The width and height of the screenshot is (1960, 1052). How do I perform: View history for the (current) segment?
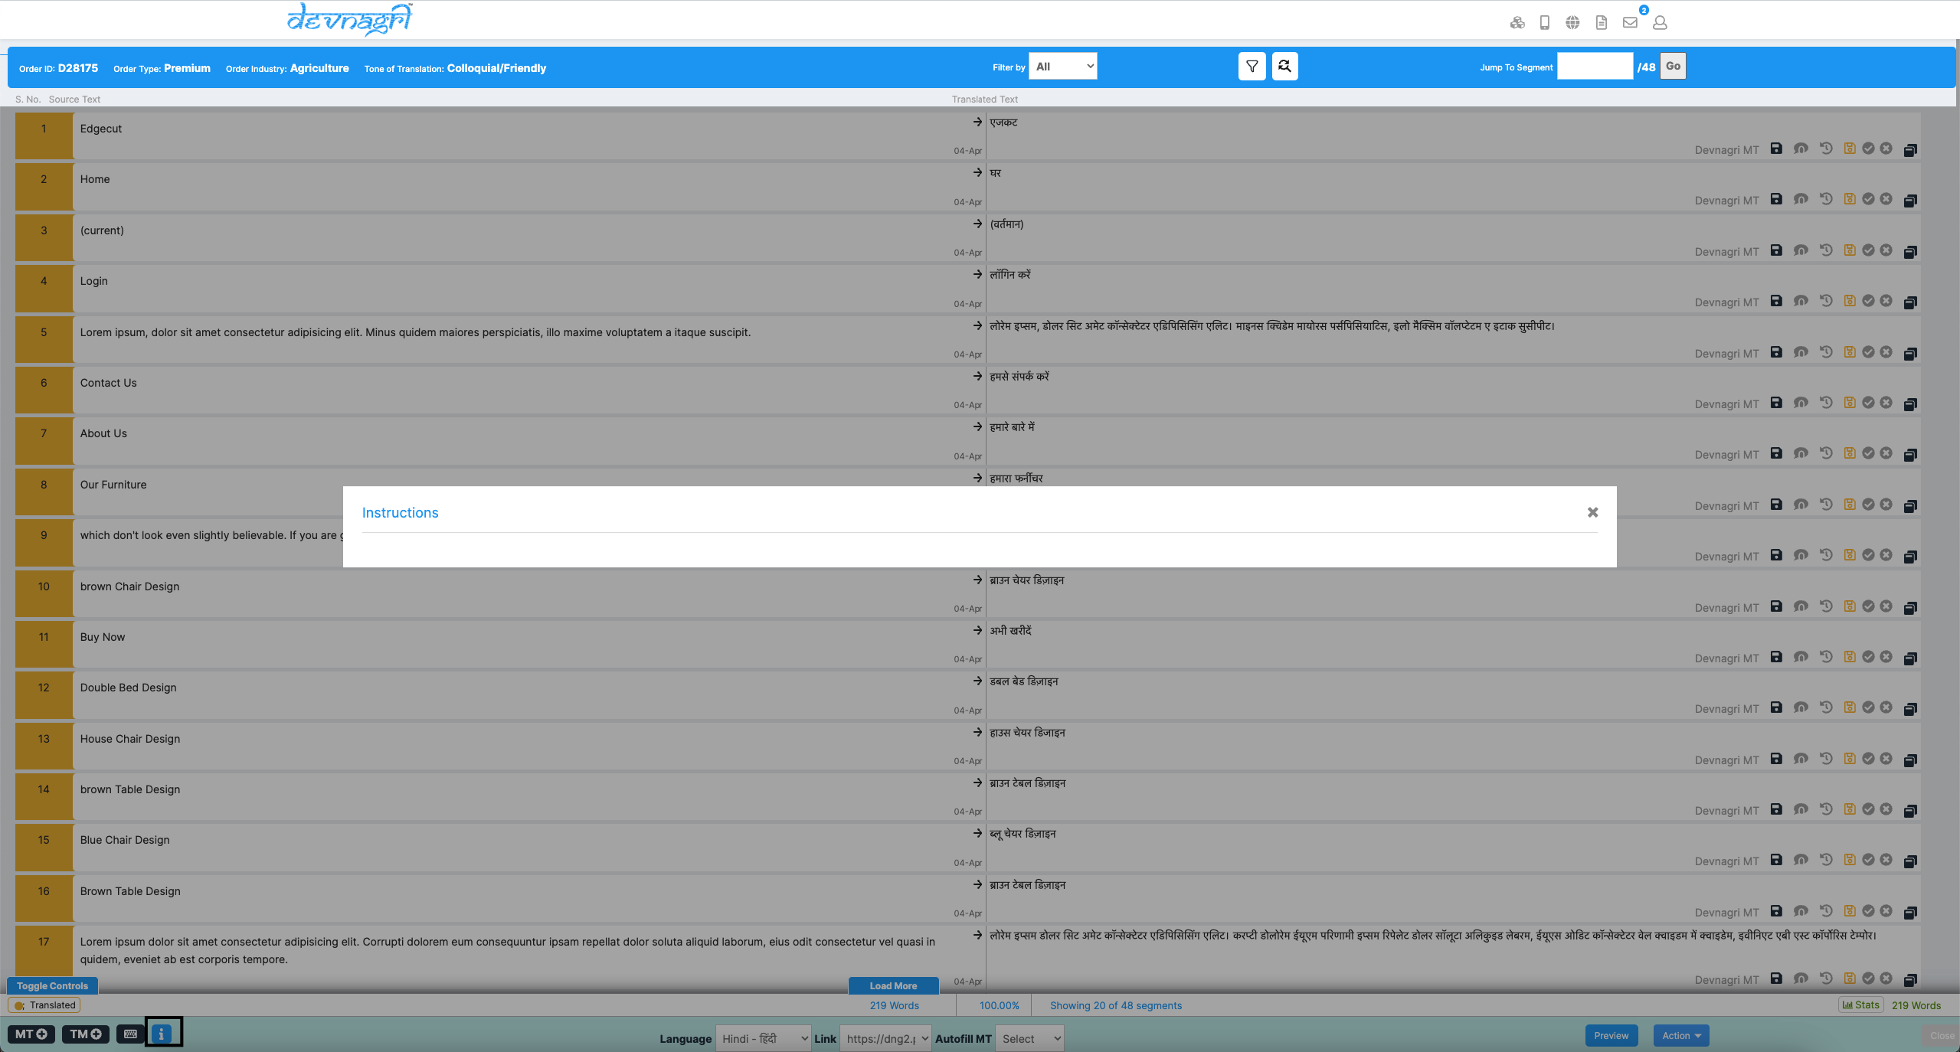pos(1826,250)
